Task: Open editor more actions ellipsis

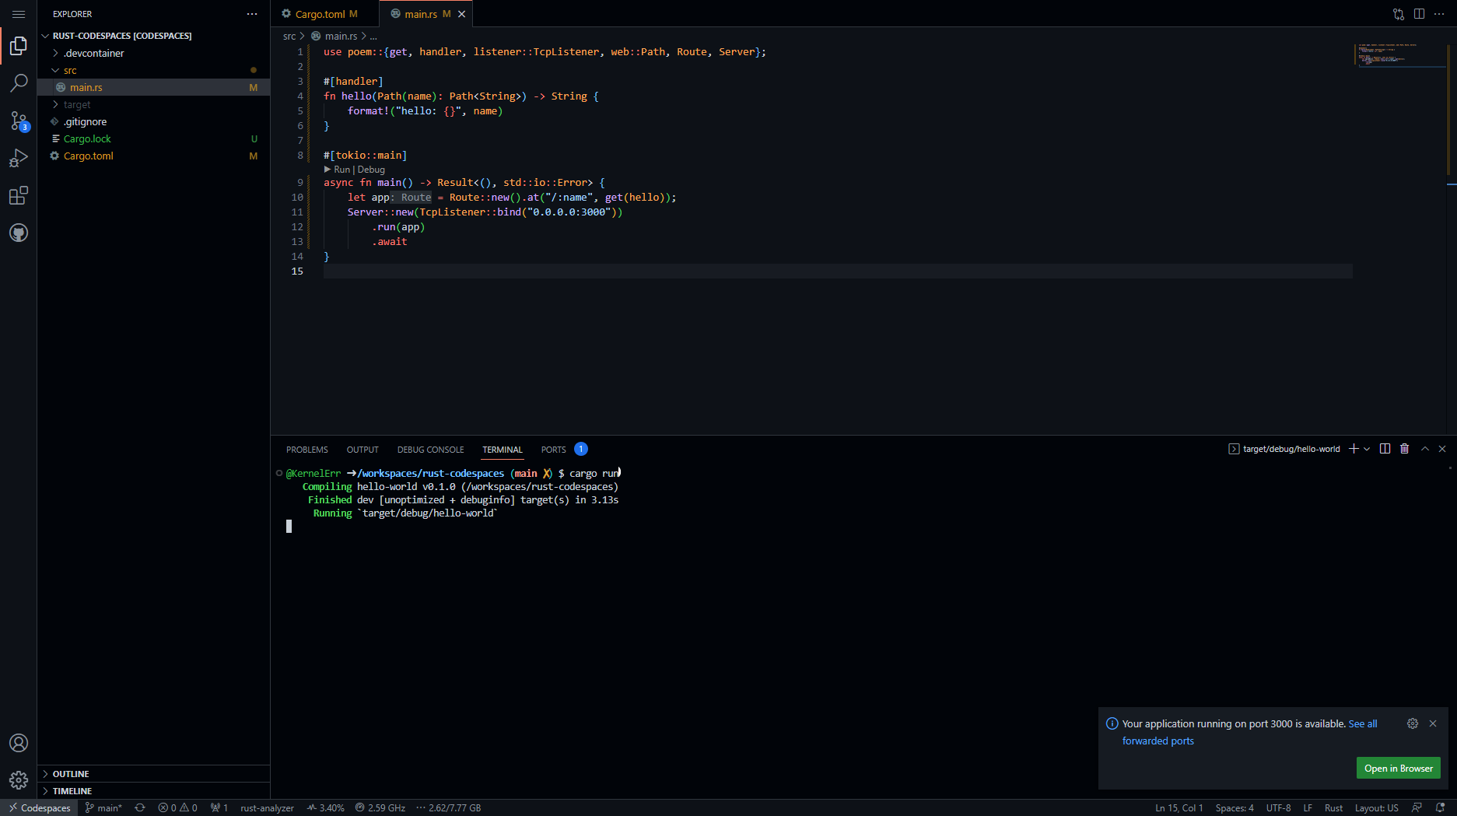Action: (x=1439, y=14)
